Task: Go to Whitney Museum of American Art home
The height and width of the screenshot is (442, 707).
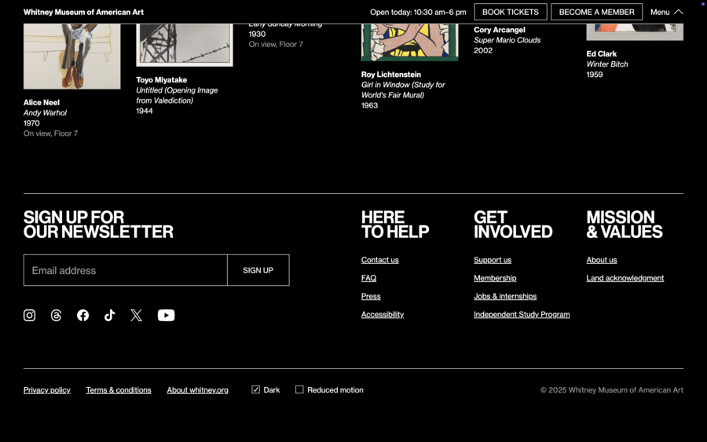Action: point(83,12)
